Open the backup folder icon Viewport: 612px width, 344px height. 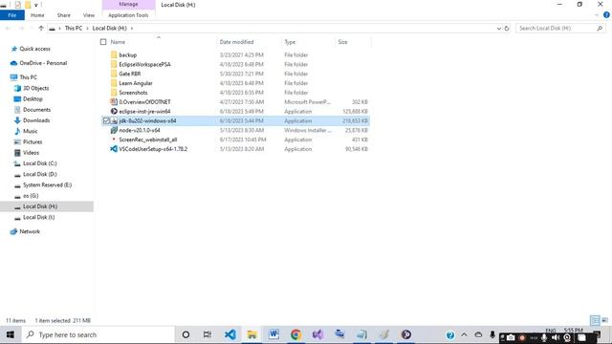click(114, 55)
